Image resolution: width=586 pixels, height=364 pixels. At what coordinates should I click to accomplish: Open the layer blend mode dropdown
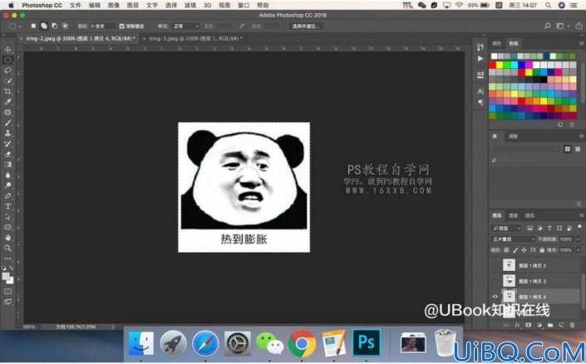point(513,239)
